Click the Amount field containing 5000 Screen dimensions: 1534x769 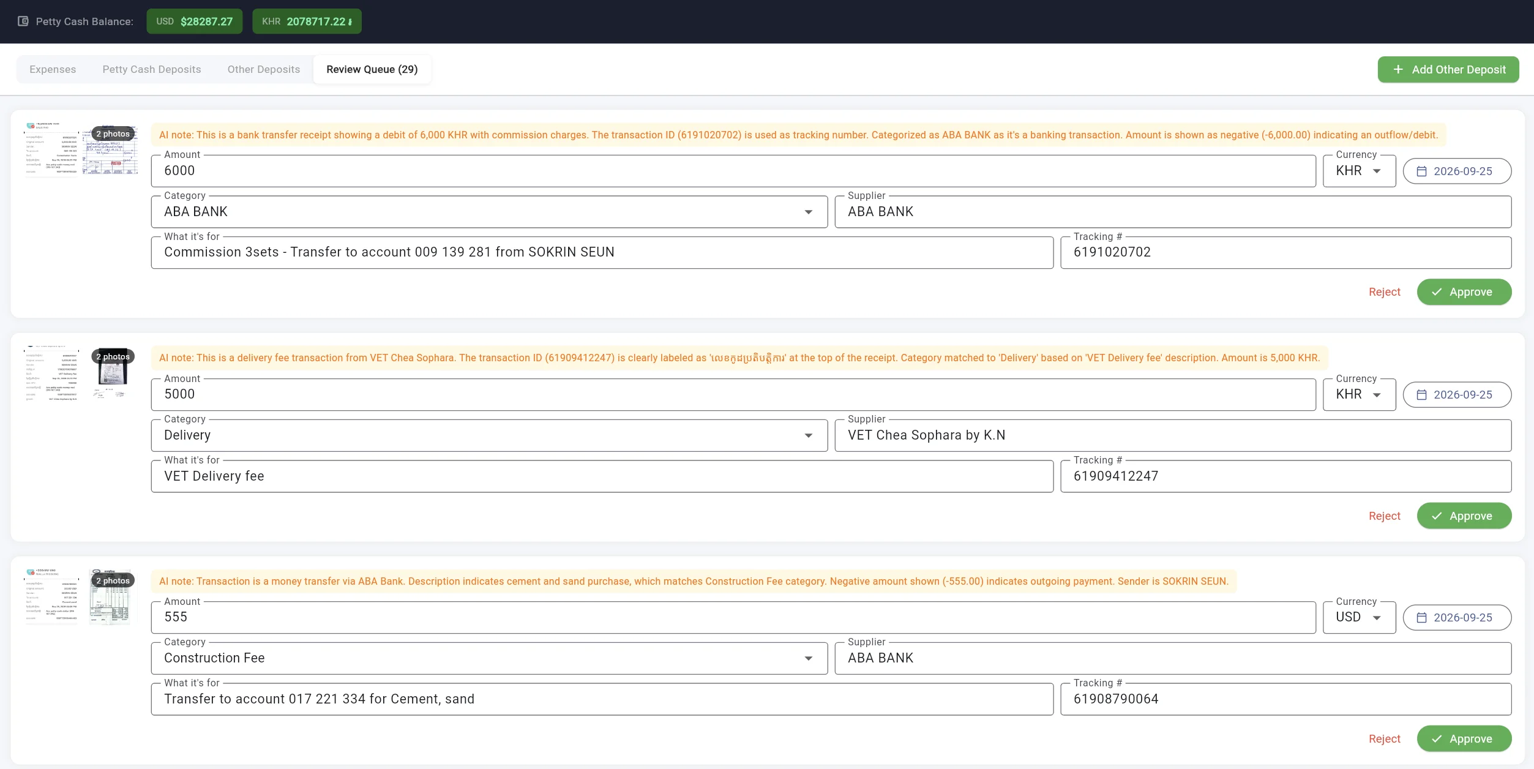click(733, 394)
